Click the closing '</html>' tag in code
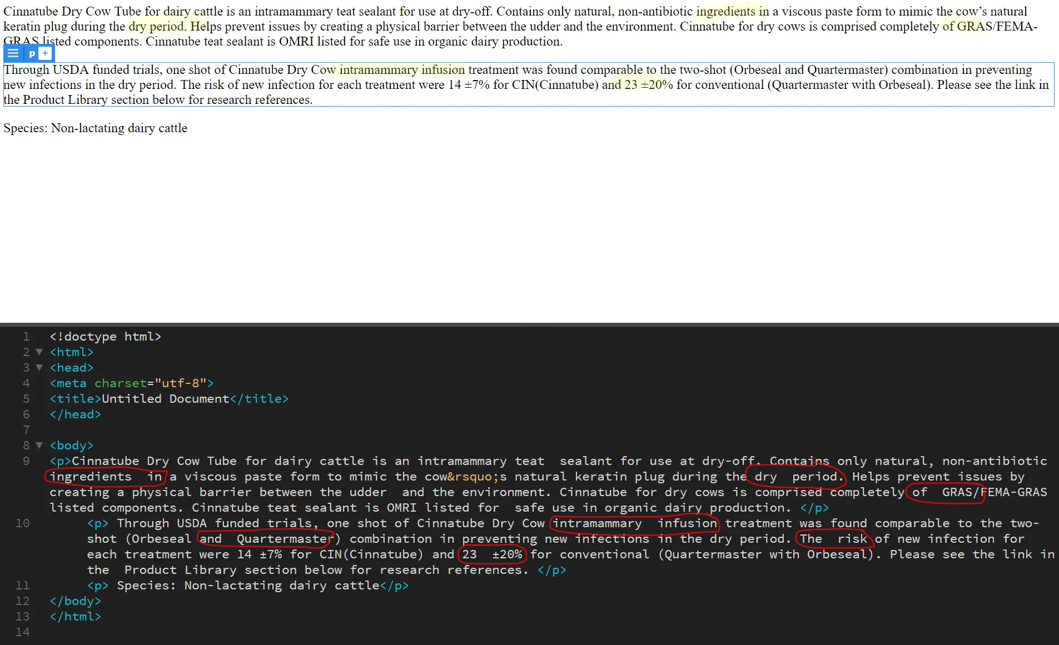The image size is (1059, 645). (x=76, y=616)
